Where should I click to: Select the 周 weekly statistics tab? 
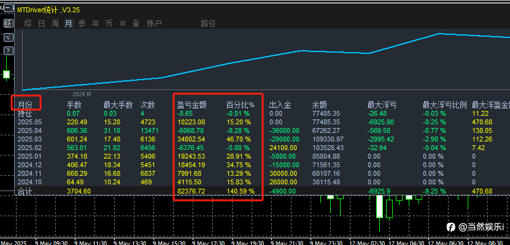[x=55, y=24]
